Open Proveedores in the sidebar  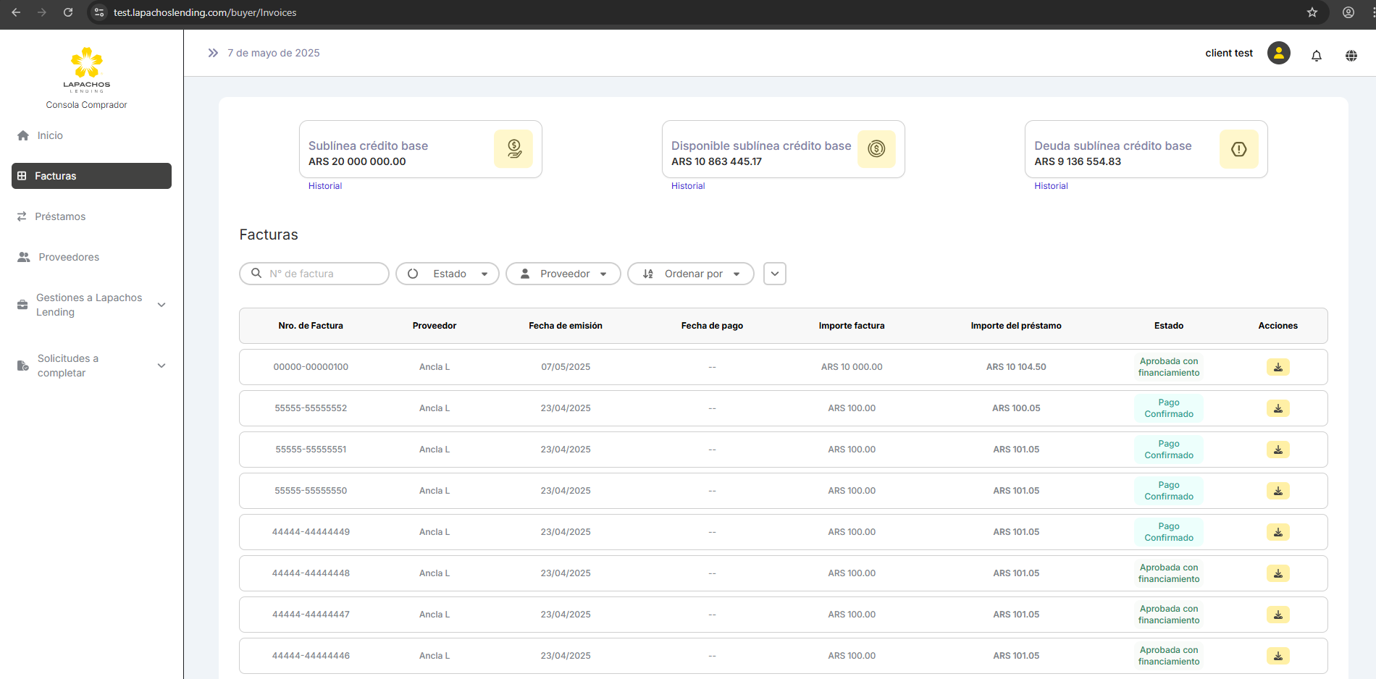[x=69, y=257]
